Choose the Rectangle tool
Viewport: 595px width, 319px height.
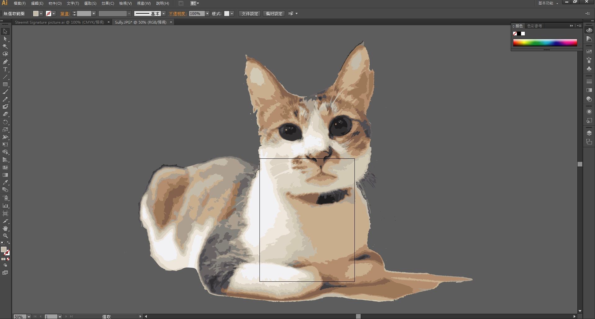coord(5,84)
